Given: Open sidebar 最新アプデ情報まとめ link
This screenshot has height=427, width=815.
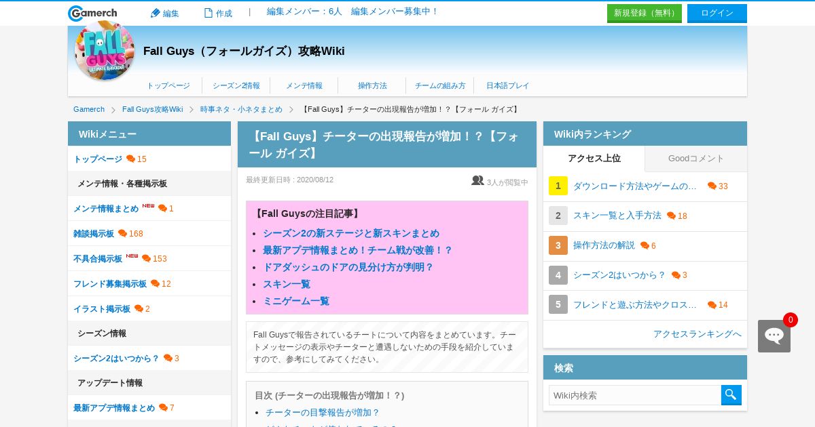Looking at the screenshot, I should pyautogui.click(x=114, y=408).
